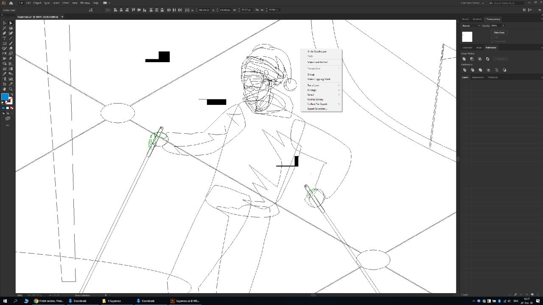The image size is (543, 305).
Task: Select the Artboard tool
Action: tap(4, 84)
